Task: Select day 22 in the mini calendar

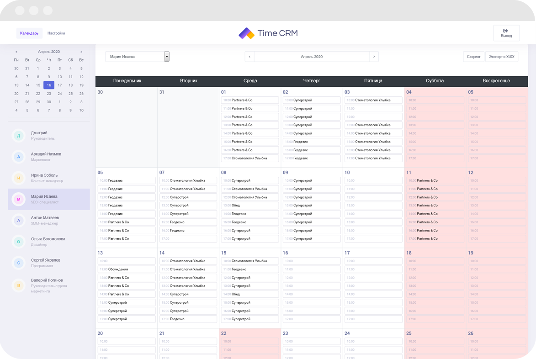Action: [38, 94]
